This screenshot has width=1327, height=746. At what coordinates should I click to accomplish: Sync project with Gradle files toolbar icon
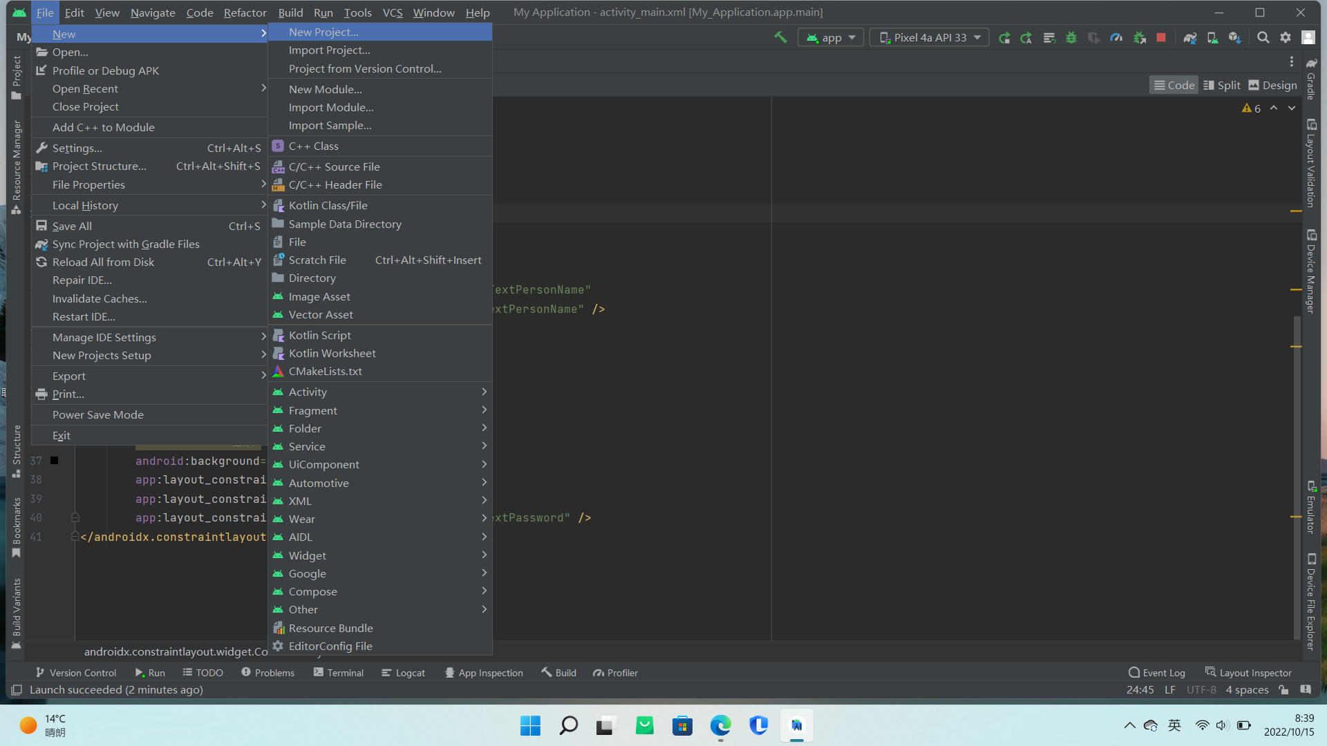(1190, 38)
